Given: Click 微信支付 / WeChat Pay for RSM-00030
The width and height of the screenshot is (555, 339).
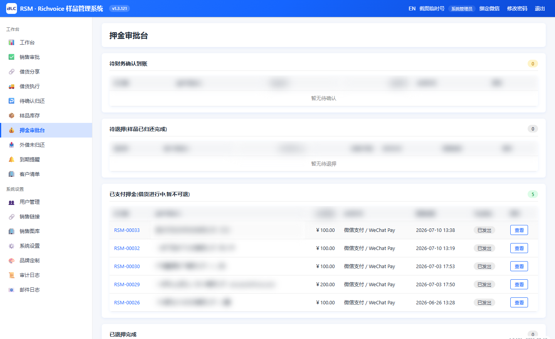Looking at the screenshot, I should point(369,266).
